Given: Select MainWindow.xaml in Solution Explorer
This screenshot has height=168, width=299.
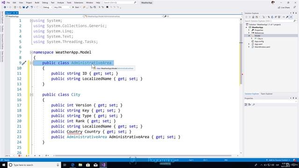Looking at the screenshot, I should click(262, 47).
